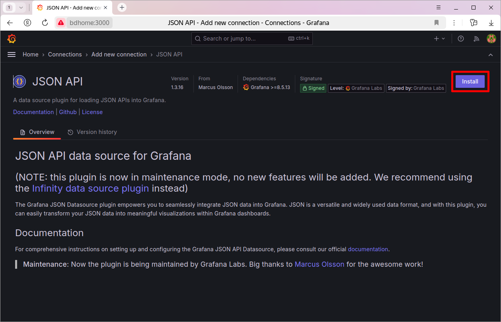
Task: Expand the tab group dropdown arrow
Action: (21, 8)
